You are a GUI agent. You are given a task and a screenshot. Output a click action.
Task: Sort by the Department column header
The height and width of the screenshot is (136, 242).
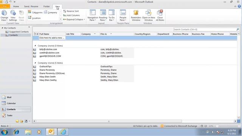click(164, 34)
